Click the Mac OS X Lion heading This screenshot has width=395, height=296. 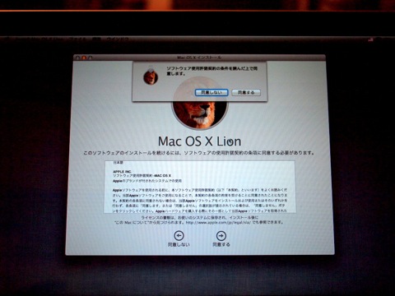pyautogui.click(x=200, y=141)
